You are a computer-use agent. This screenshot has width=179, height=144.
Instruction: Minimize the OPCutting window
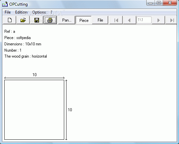[151, 3]
